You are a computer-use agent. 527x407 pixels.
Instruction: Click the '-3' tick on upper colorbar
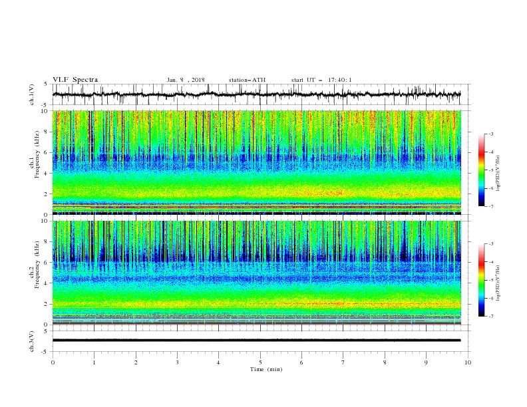[x=490, y=134]
